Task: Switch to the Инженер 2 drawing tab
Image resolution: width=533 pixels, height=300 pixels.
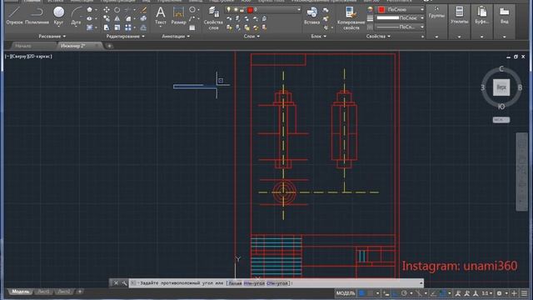Action: [x=72, y=46]
